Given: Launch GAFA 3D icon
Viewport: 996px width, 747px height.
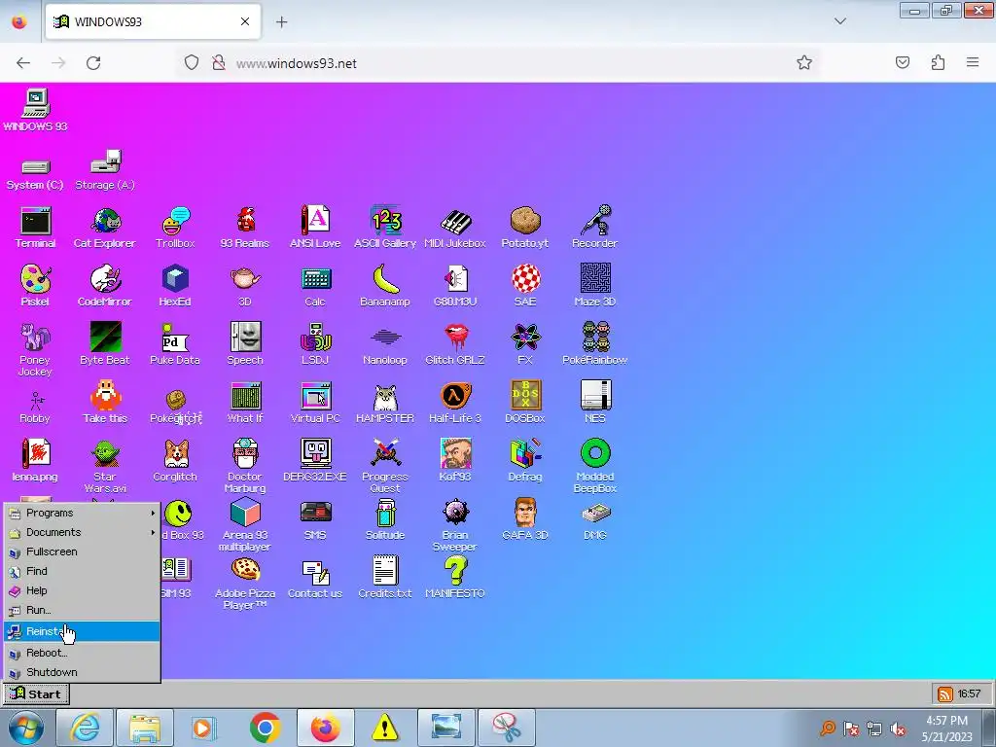Looking at the screenshot, I should coord(525,519).
